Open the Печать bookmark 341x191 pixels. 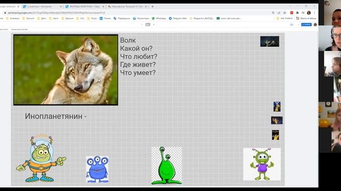click(105, 19)
